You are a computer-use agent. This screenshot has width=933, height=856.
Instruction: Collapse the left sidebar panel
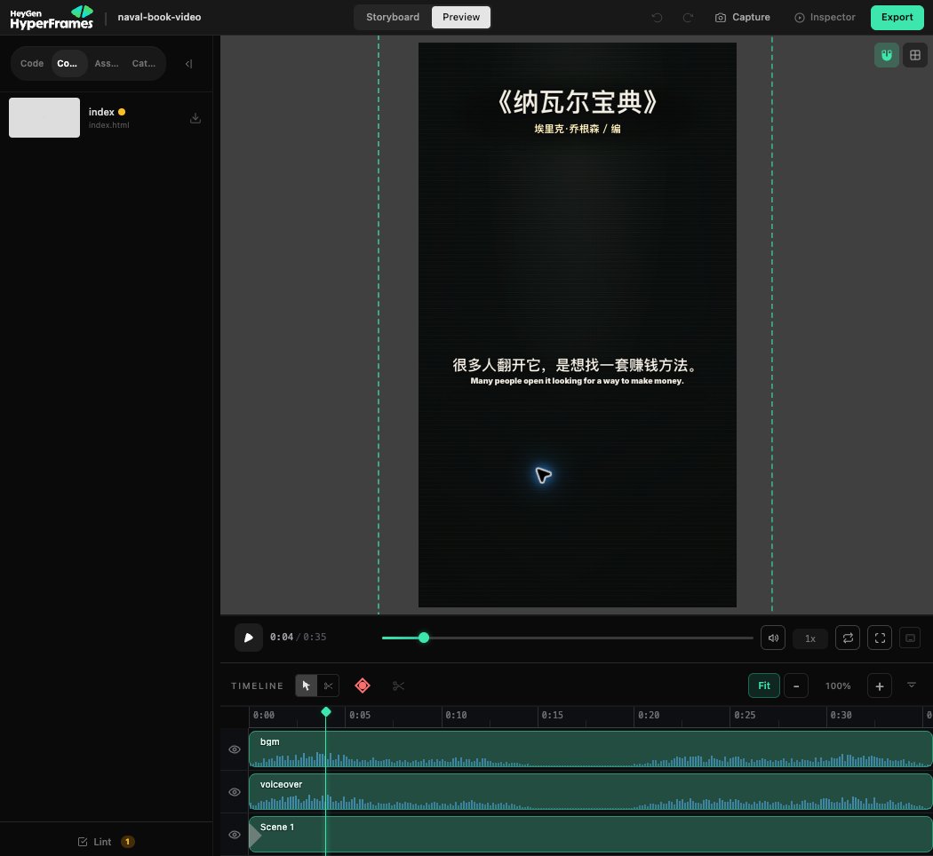click(x=188, y=64)
